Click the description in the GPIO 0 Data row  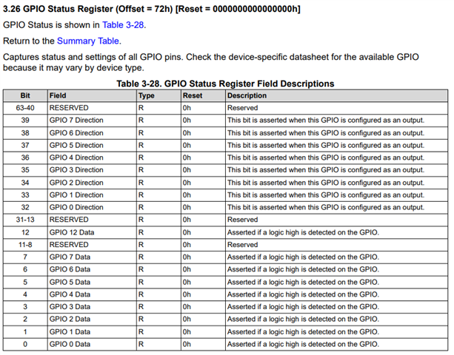(x=303, y=345)
